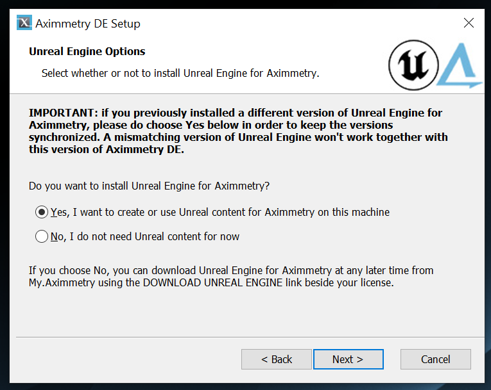Screen dimensions: 491x390
Task: Click the bold IMPORTANT warning paragraph
Action: click(238, 131)
